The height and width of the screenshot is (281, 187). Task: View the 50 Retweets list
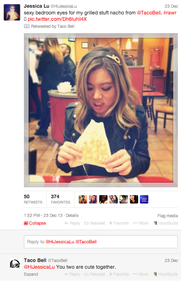(x=33, y=199)
